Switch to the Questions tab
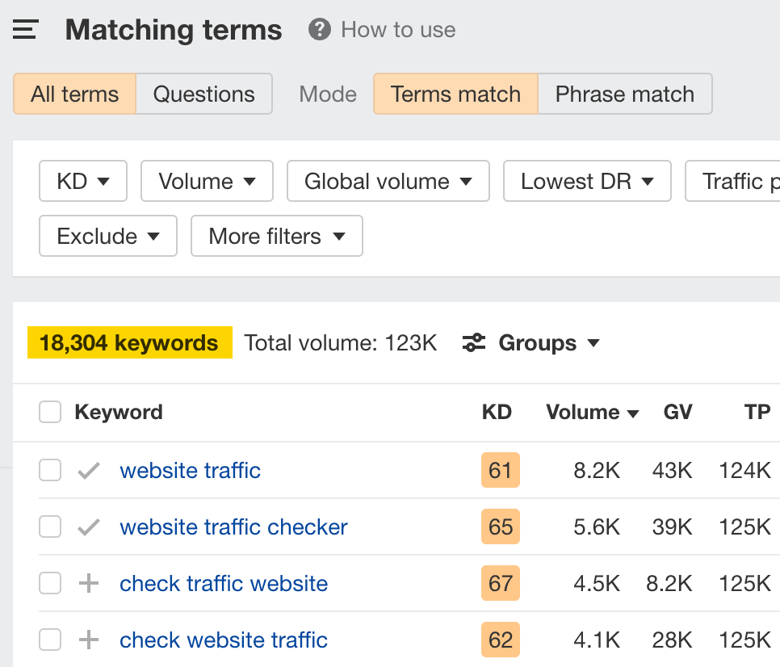Screen dimensions: 780x667 (x=203, y=94)
